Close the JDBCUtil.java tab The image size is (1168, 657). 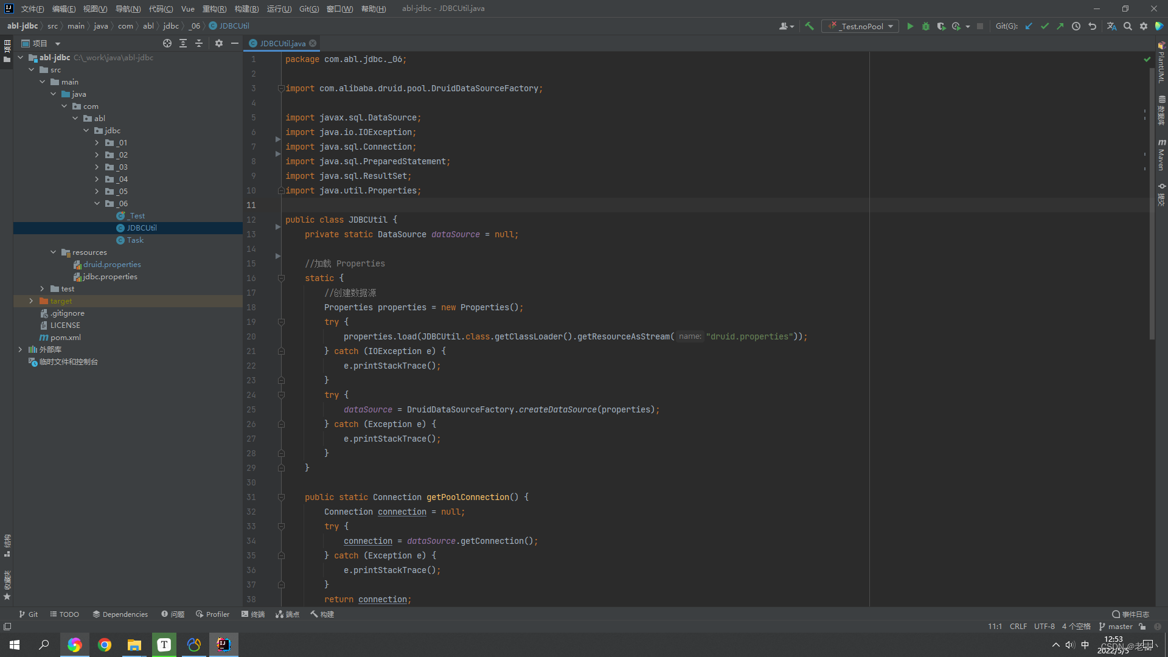pyautogui.click(x=313, y=43)
